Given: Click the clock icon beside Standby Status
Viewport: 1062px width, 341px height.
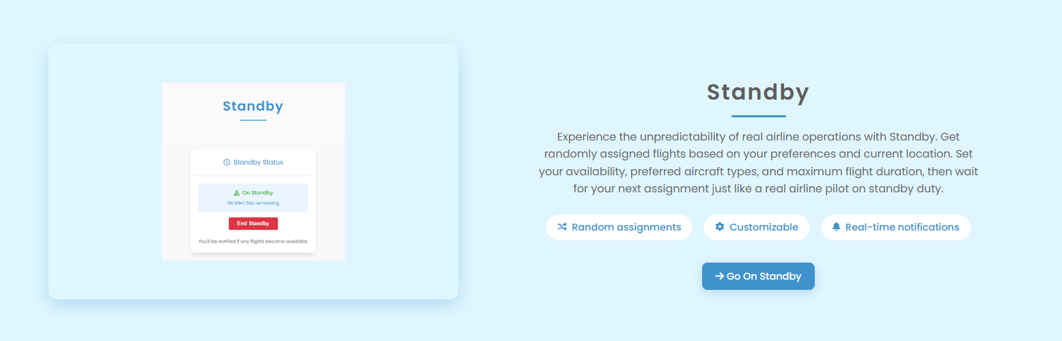Looking at the screenshot, I should [x=227, y=162].
